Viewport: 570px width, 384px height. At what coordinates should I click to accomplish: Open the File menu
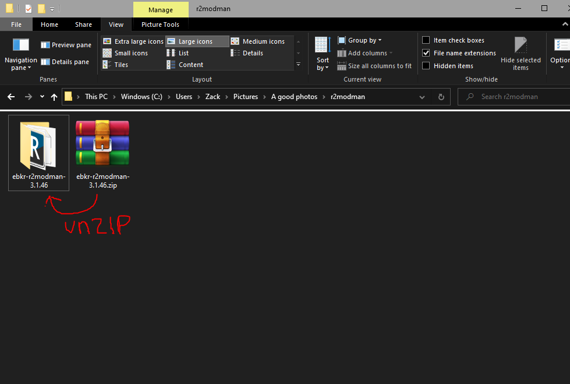tap(16, 24)
